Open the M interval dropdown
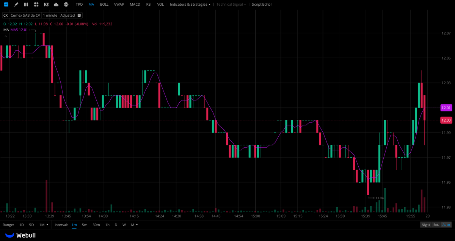 click(134, 225)
